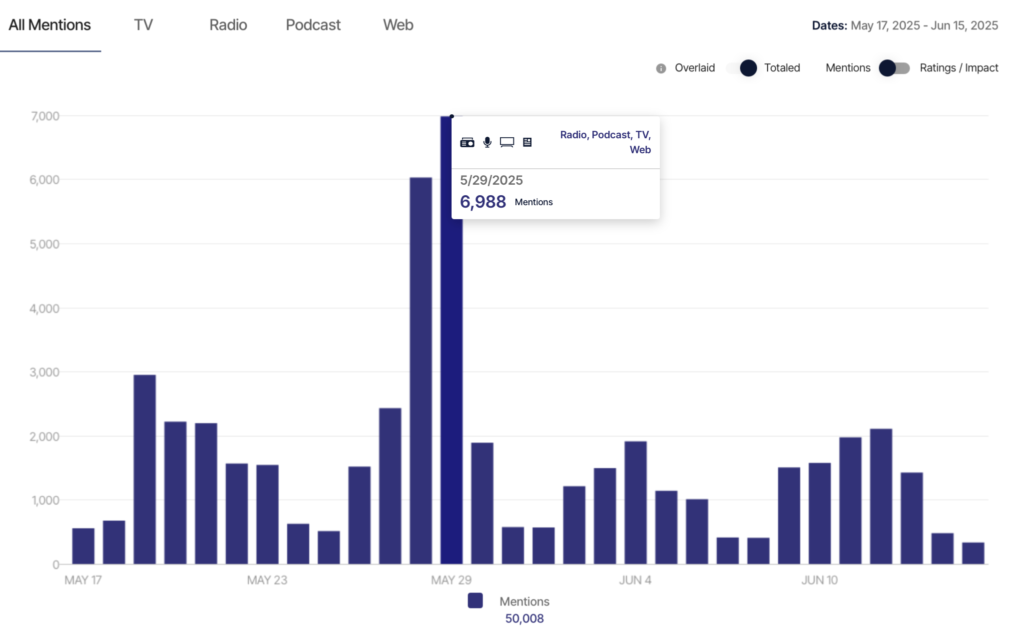Click the web article icon in the tooltip
1017x640 pixels.
pyautogui.click(x=527, y=142)
